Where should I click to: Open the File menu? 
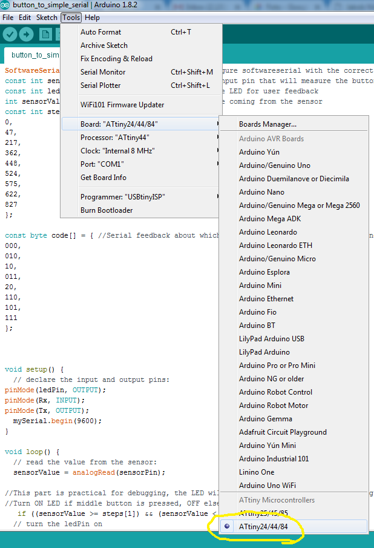tap(8, 18)
